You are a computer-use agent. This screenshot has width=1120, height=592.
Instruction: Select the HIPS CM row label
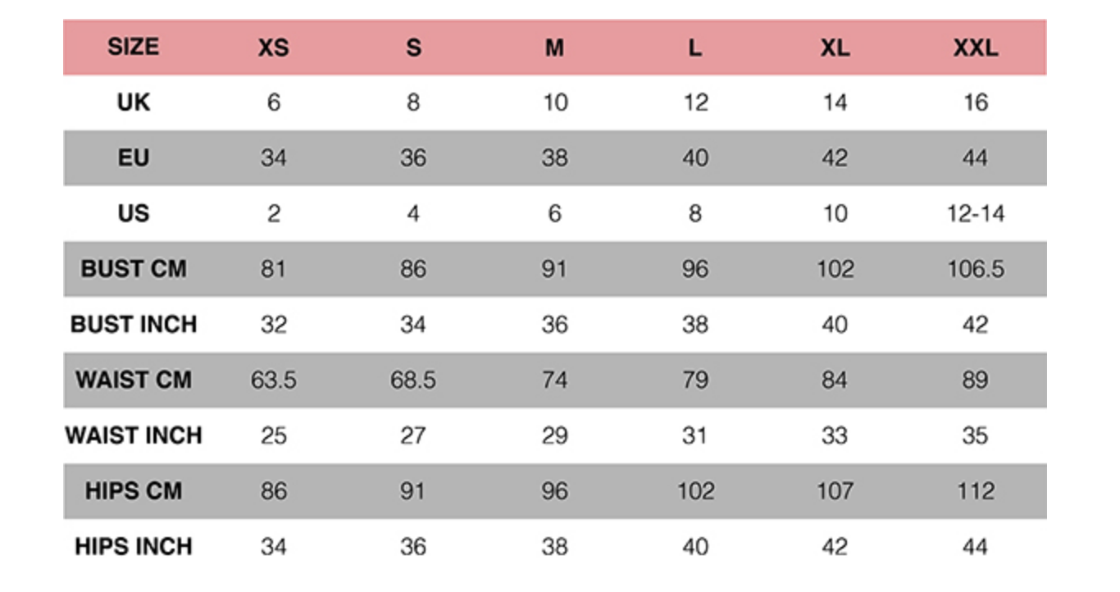[133, 491]
